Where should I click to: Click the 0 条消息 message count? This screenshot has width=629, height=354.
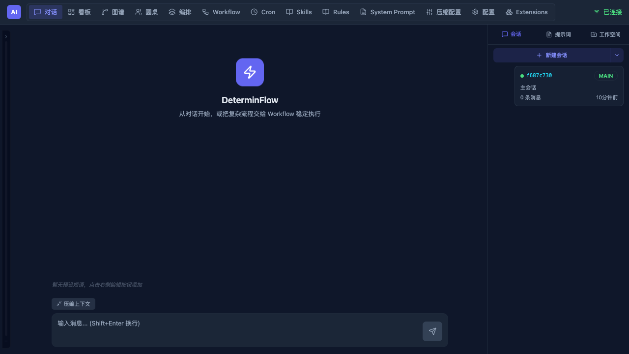[531, 97]
